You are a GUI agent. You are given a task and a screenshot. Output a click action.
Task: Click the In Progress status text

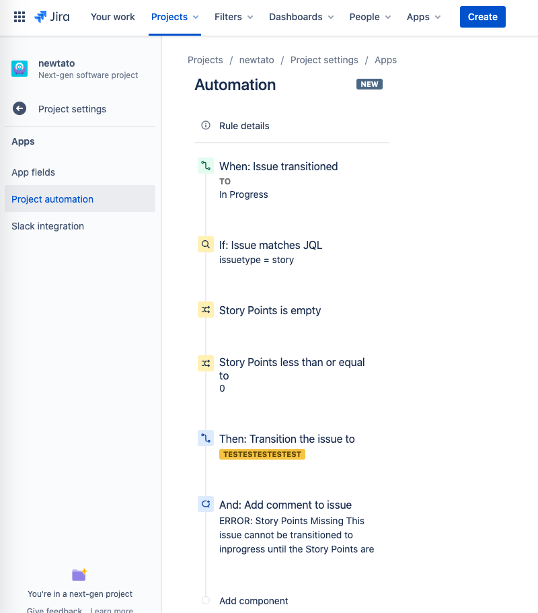pos(243,194)
